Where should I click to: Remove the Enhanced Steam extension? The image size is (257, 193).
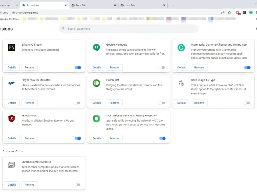(30, 67)
